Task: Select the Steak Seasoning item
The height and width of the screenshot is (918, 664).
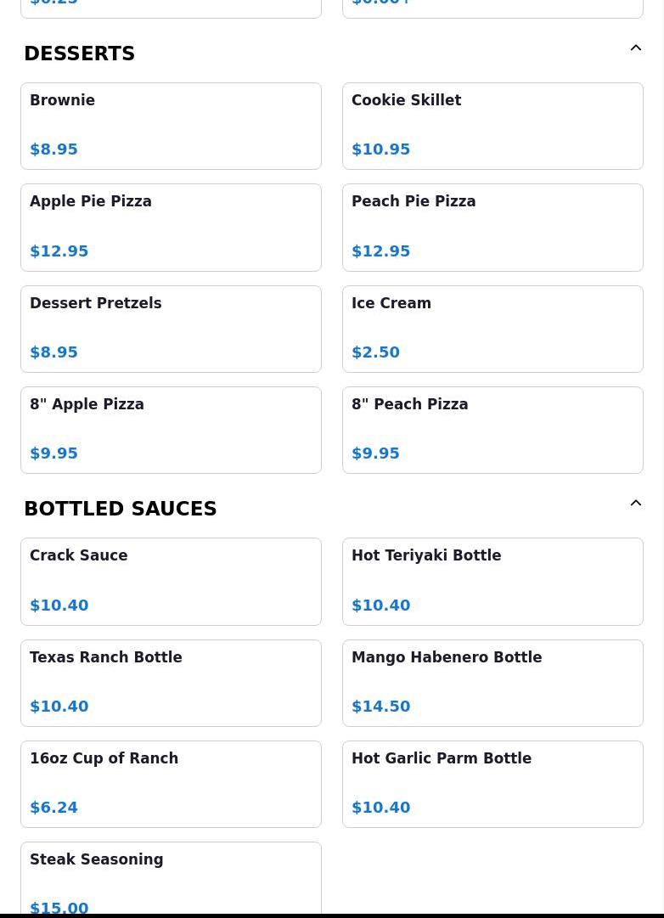Action: (x=171, y=879)
